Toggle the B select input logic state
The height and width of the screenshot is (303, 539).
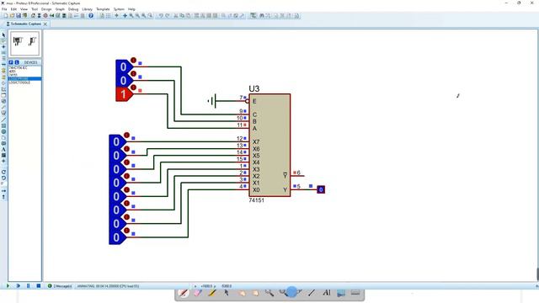coord(124,81)
